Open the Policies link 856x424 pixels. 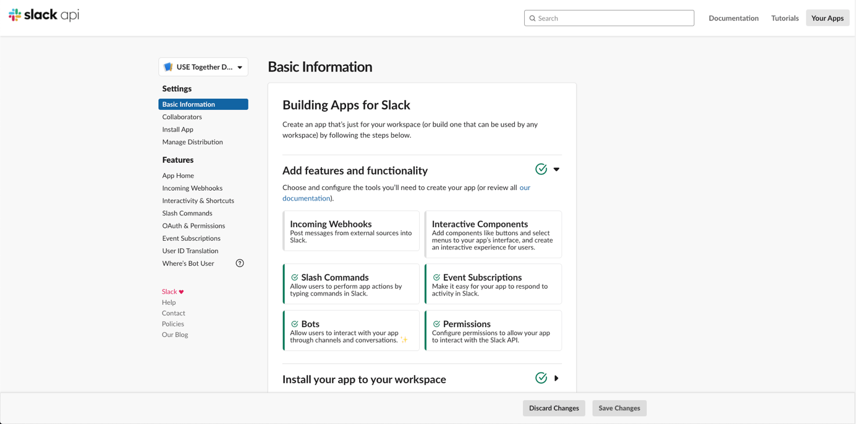173,324
